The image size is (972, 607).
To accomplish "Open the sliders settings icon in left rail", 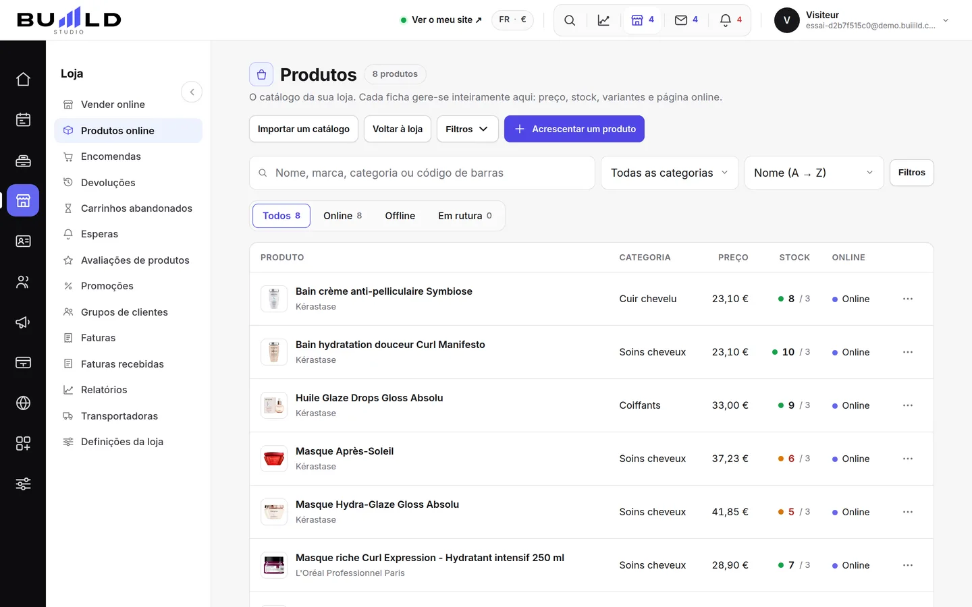I will (23, 484).
